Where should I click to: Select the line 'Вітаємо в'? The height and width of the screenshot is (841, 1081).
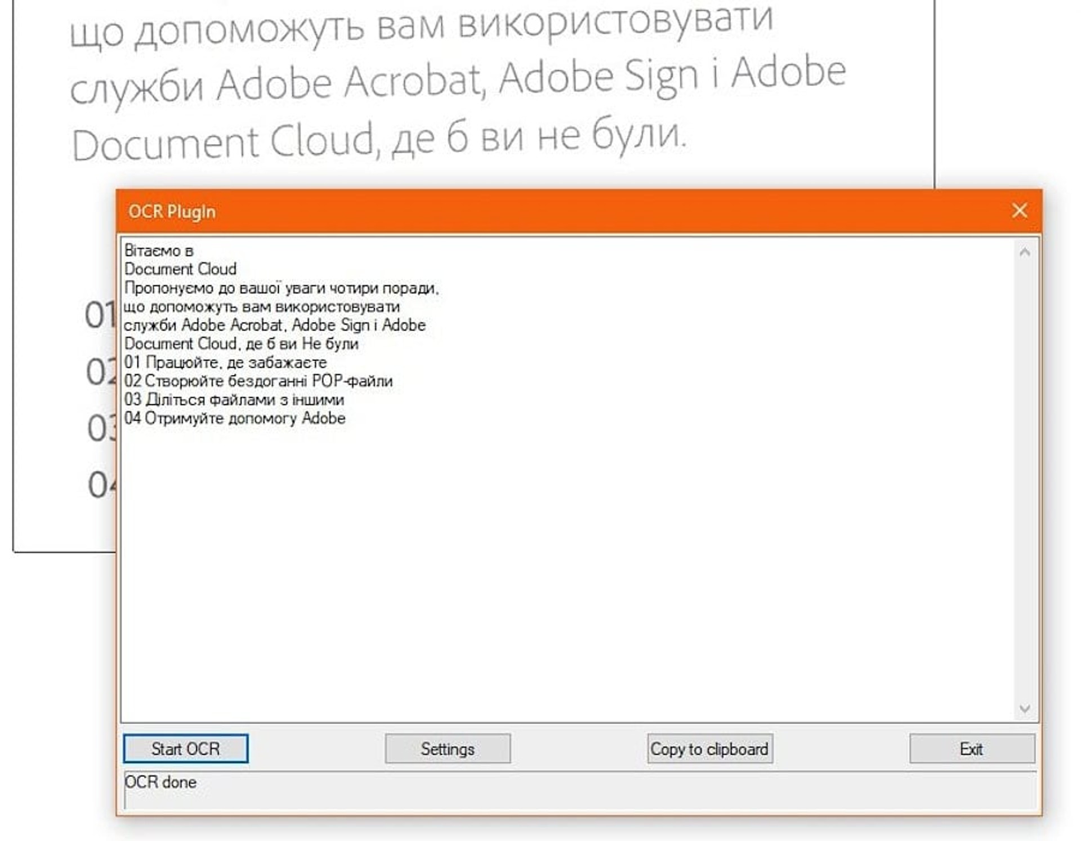tap(159, 251)
